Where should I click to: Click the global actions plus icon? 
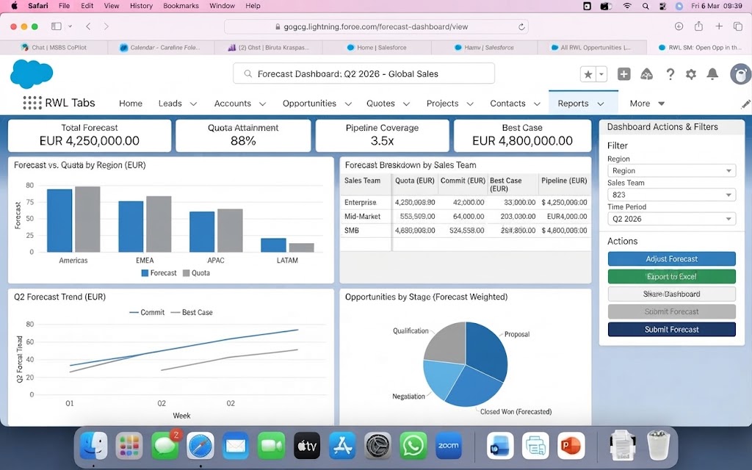623,74
